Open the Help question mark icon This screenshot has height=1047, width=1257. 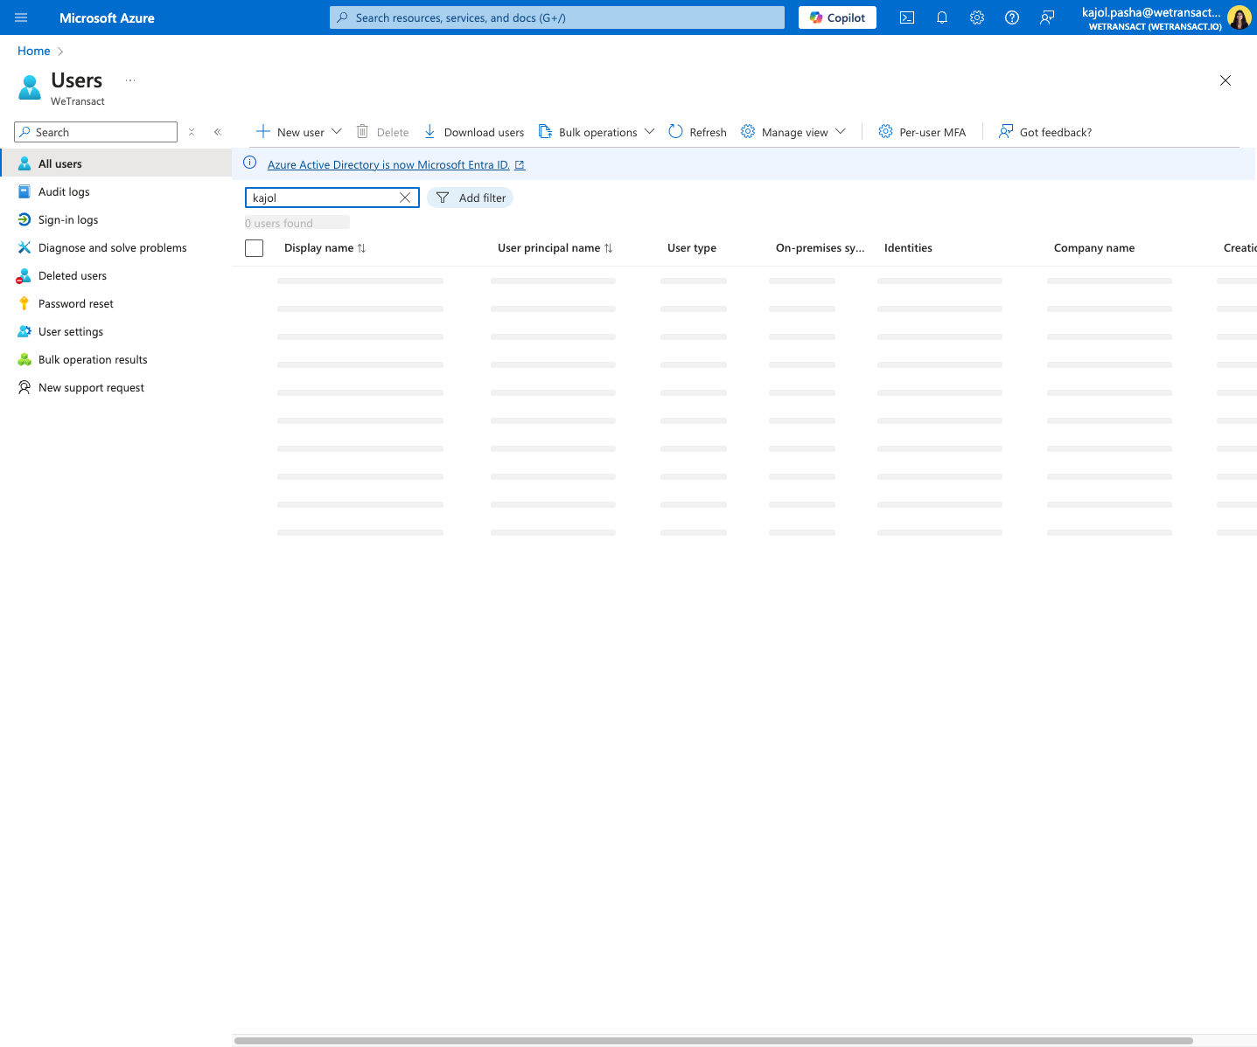coord(1012,17)
